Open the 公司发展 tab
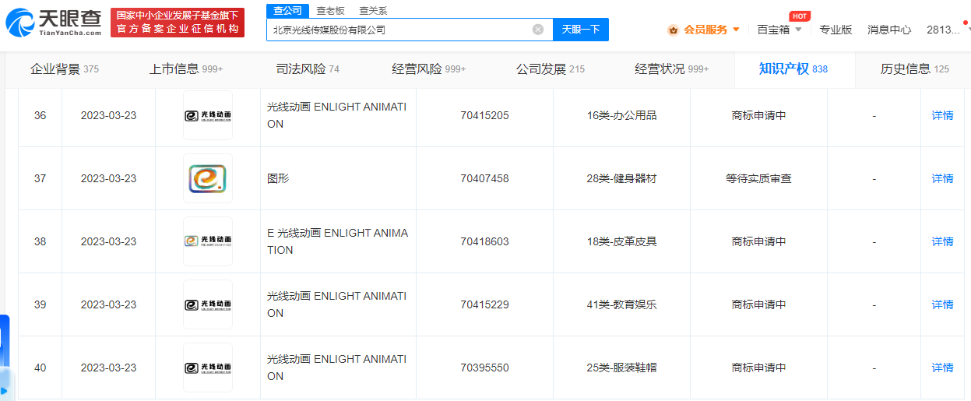This screenshot has height=401, width=971. (551, 69)
